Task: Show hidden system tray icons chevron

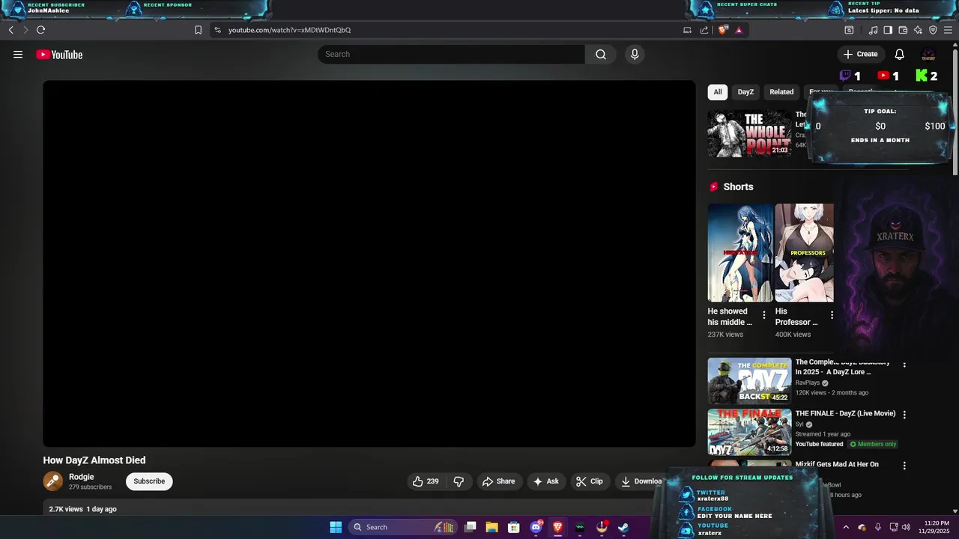Action: (846, 527)
